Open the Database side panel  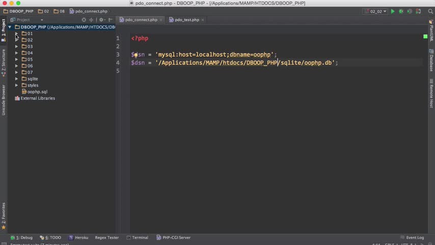tap(431, 60)
